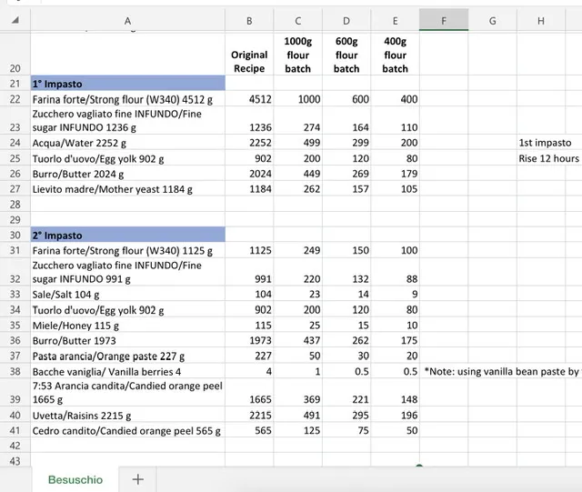Click the '1000g flour batch' header cell
Screen dimensions: 582x492
(x=297, y=55)
